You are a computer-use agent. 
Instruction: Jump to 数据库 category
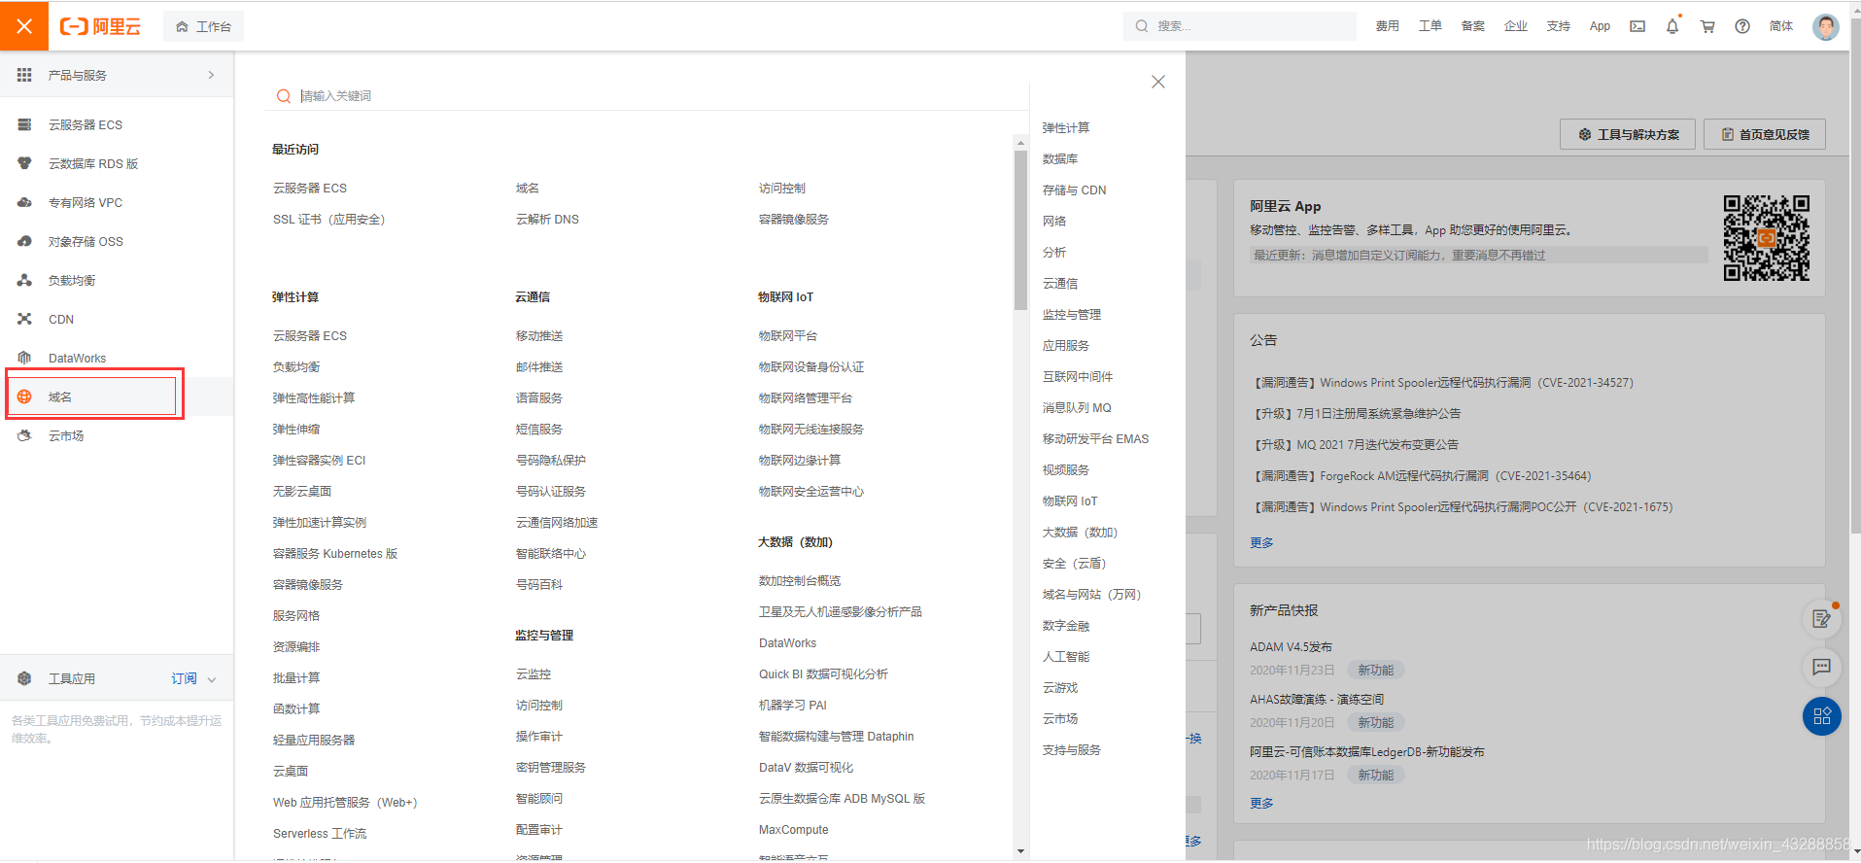click(1059, 159)
